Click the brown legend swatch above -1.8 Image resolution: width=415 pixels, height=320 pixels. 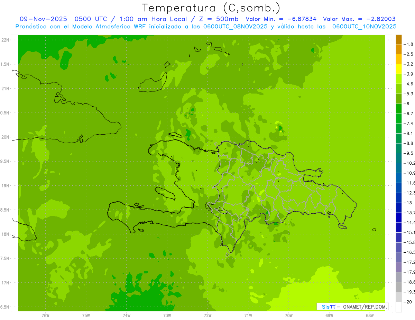pos(399,39)
